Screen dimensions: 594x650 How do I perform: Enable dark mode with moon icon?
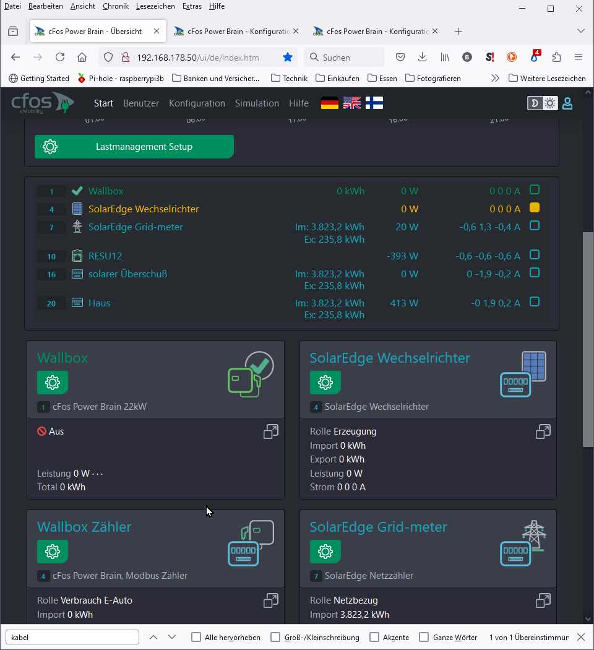[x=535, y=103]
